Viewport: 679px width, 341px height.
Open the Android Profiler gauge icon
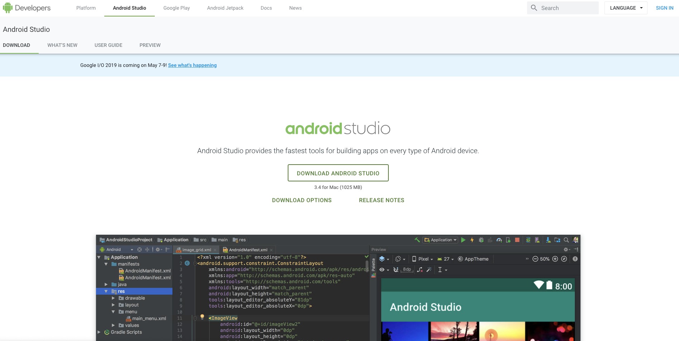499,240
